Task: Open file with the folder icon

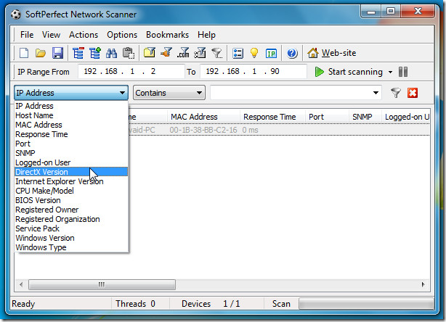Action: tap(41, 53)
